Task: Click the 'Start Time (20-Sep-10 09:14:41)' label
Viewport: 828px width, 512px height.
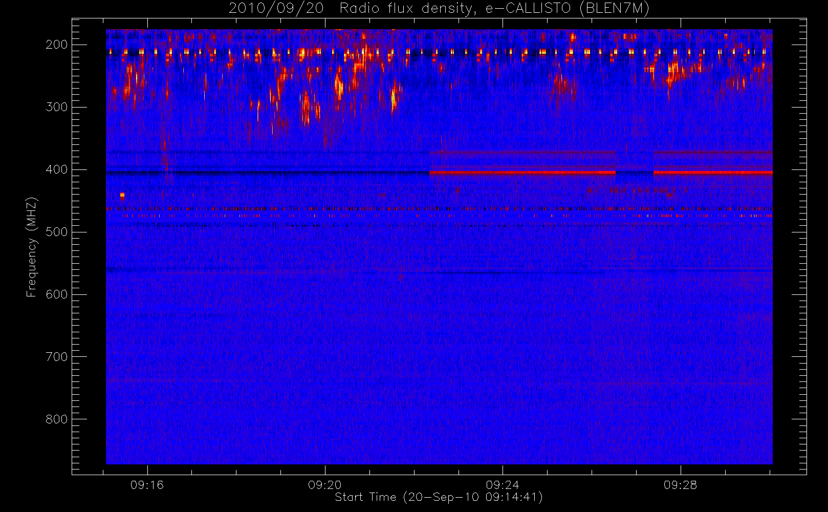Action: pyautogui.click(x=439, y=497)
